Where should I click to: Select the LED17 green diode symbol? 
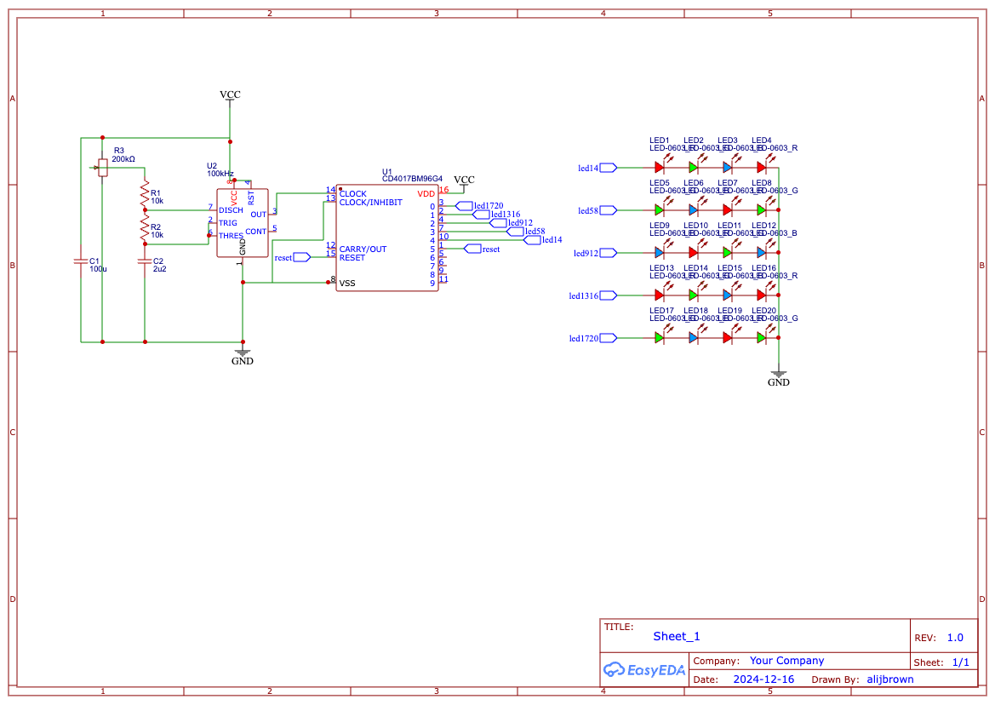click(660, 338)
